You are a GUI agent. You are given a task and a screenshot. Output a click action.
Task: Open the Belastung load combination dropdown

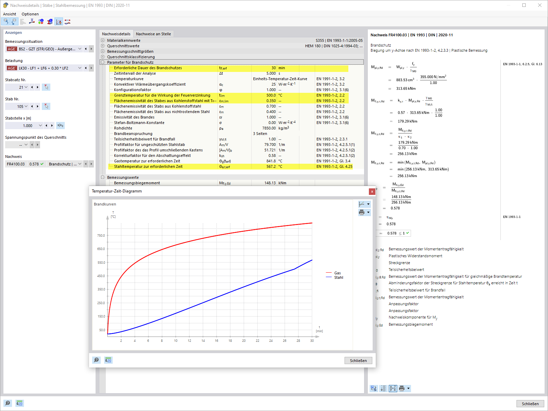coord(79,68)
